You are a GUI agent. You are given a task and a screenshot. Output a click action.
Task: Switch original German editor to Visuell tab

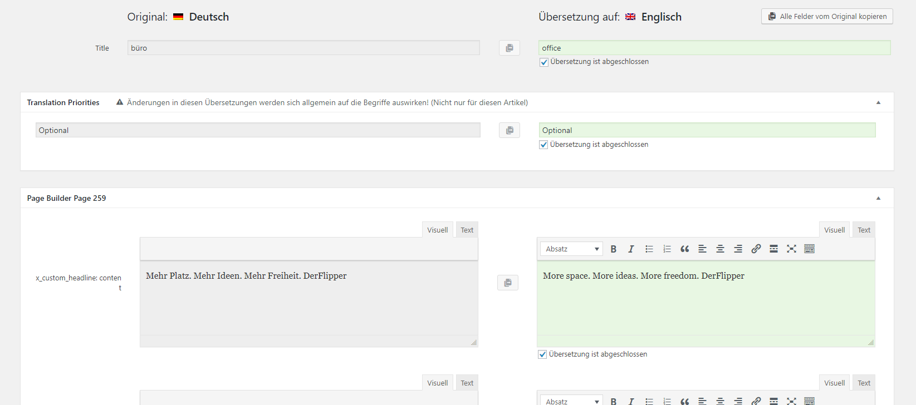tap(437, 230)
